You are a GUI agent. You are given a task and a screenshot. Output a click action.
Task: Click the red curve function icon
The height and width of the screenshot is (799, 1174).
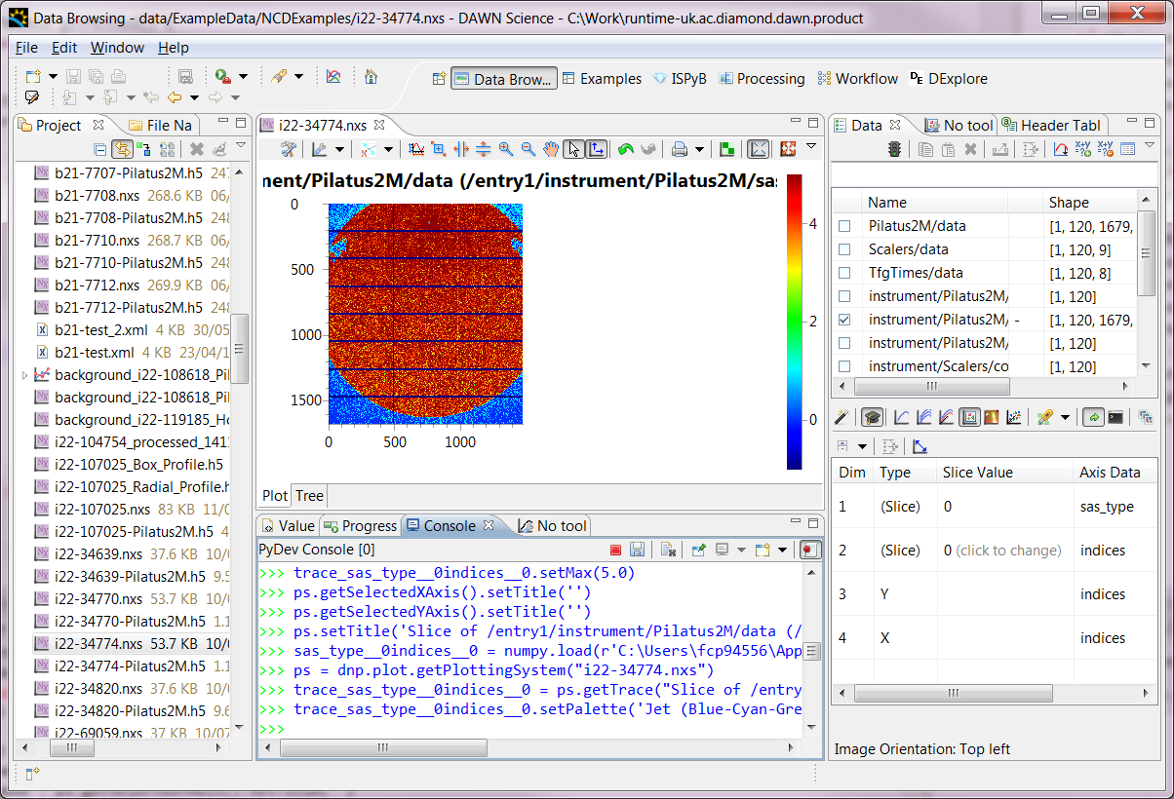point(1060,149)
